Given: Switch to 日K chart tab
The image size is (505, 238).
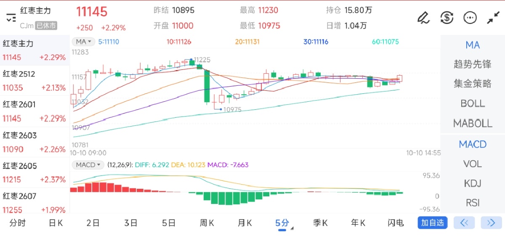Looking at the screenshot, I should click(56, 223).
